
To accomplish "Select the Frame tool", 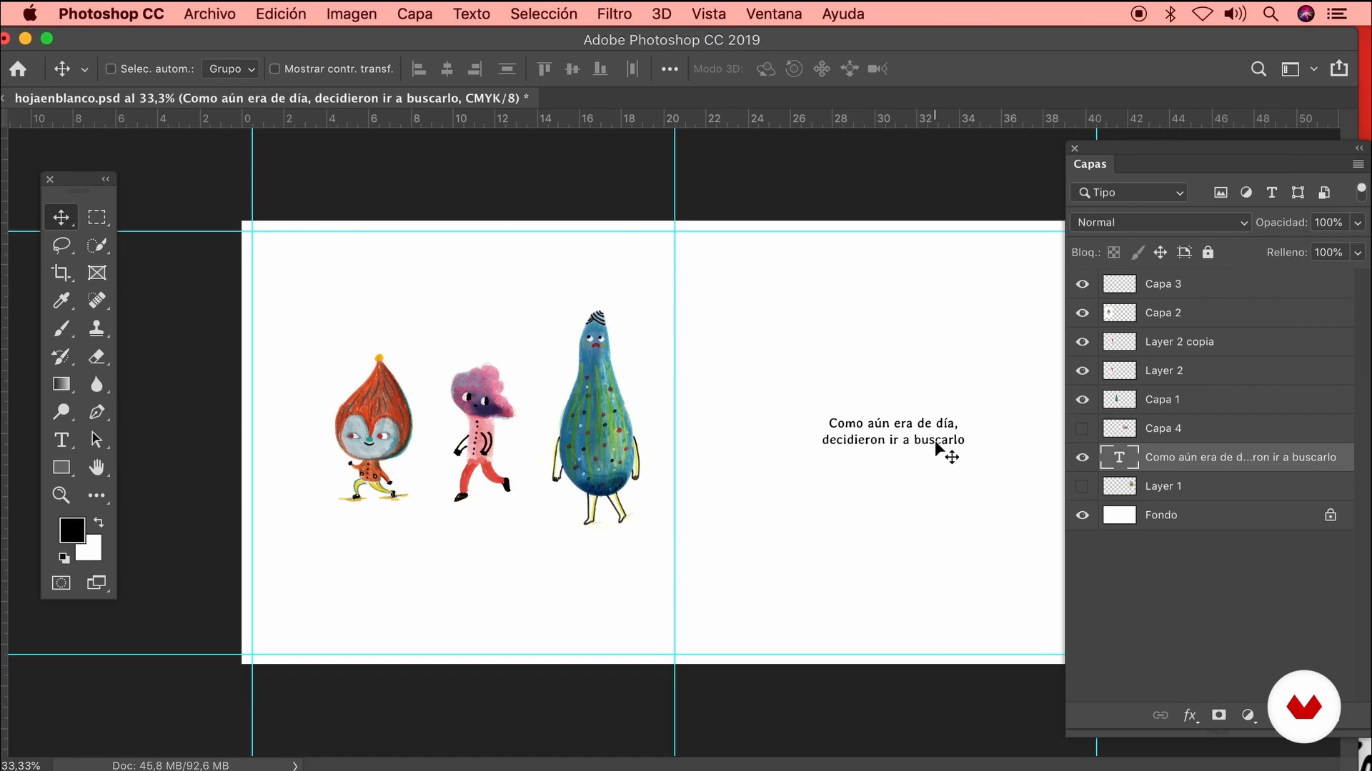I will (x=96, y=273).
